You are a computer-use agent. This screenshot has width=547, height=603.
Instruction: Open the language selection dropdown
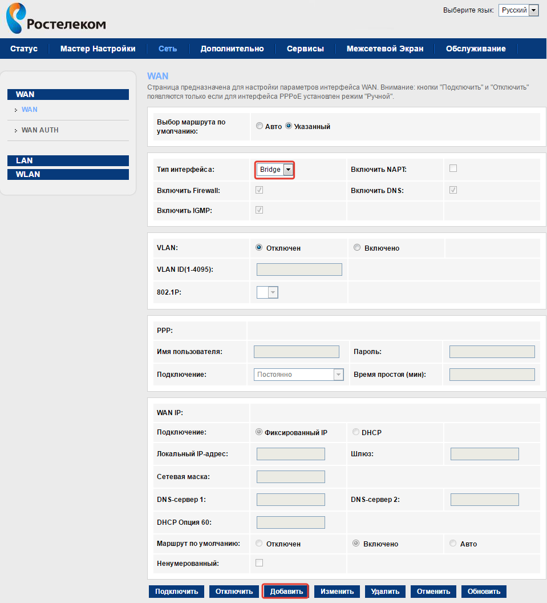pos(518,10)
